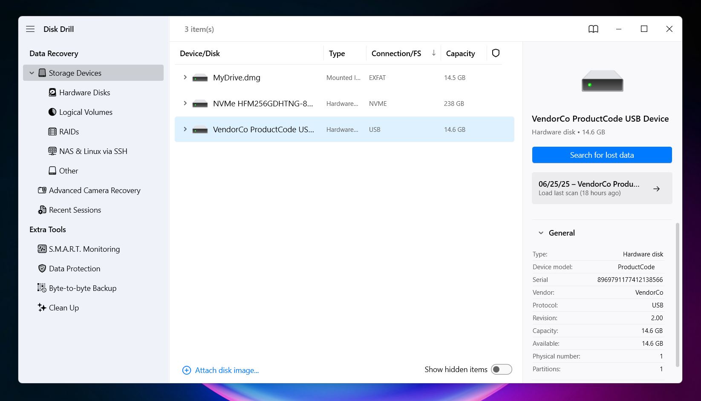Load last scan from 06/25/25
701x401 pixels.
pyautogui.click(x=602, y=188)
